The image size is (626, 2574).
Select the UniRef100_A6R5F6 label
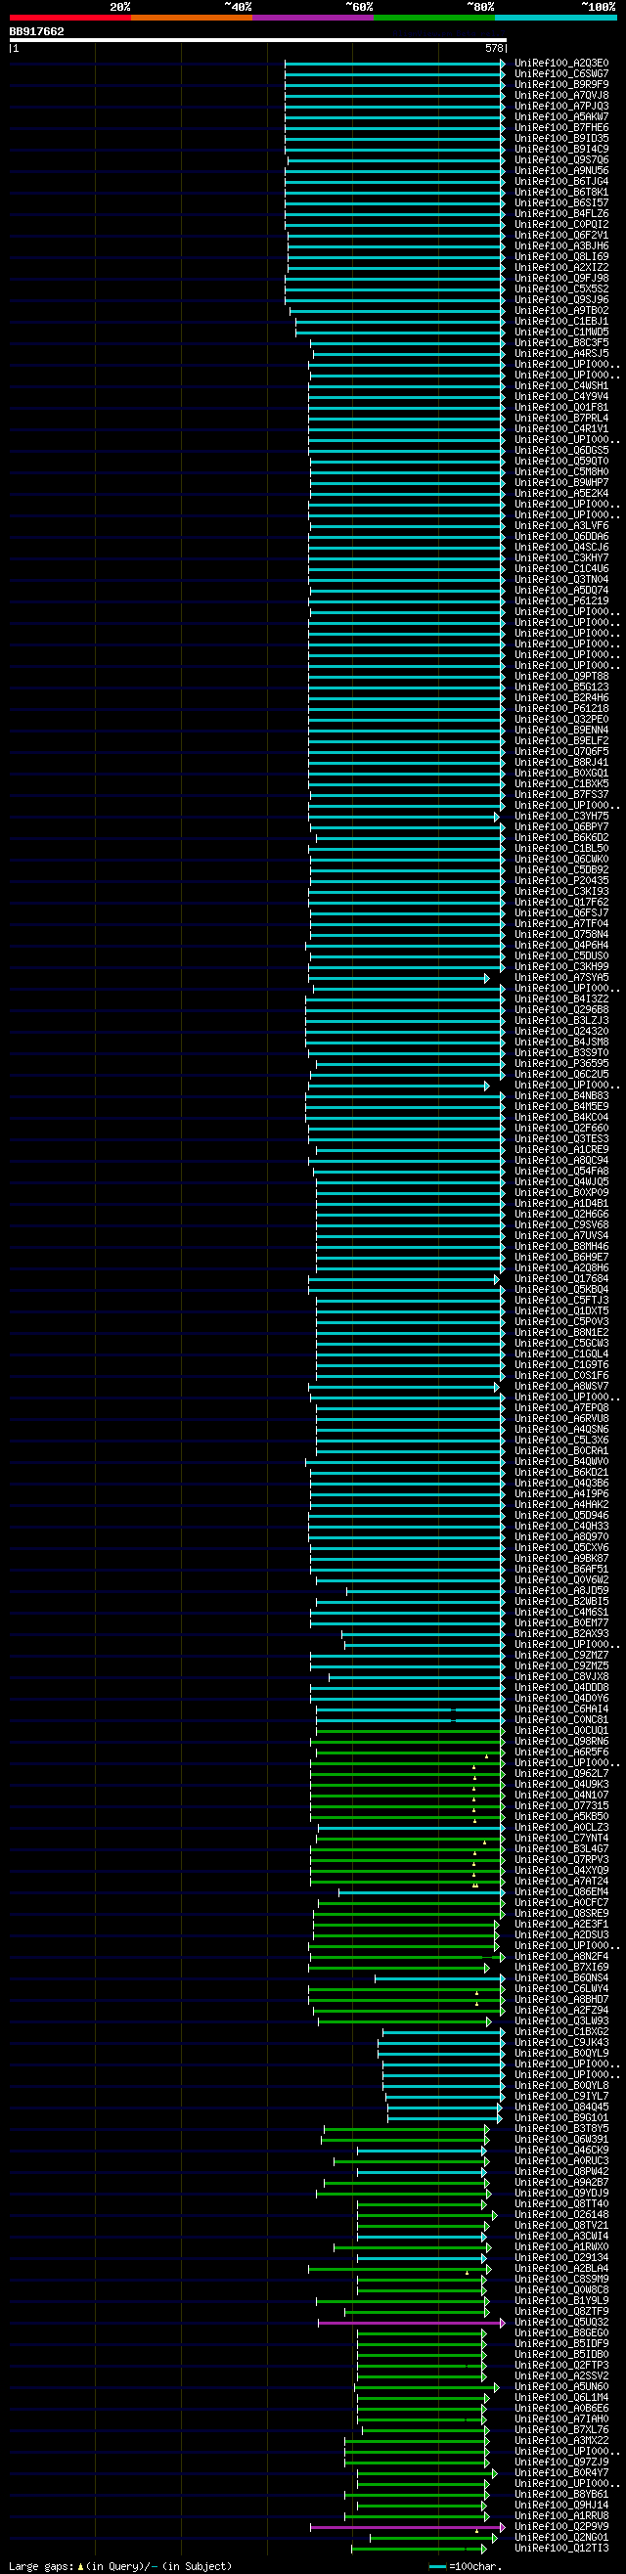pyautogui.click(x=561, y=1752)
